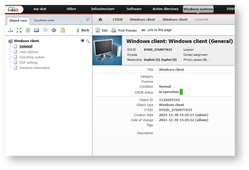Click the hierarchy tree icon in the sidebar toolbar
The height and width of the screenshot is (170, 249).
(x=10, y=30)
